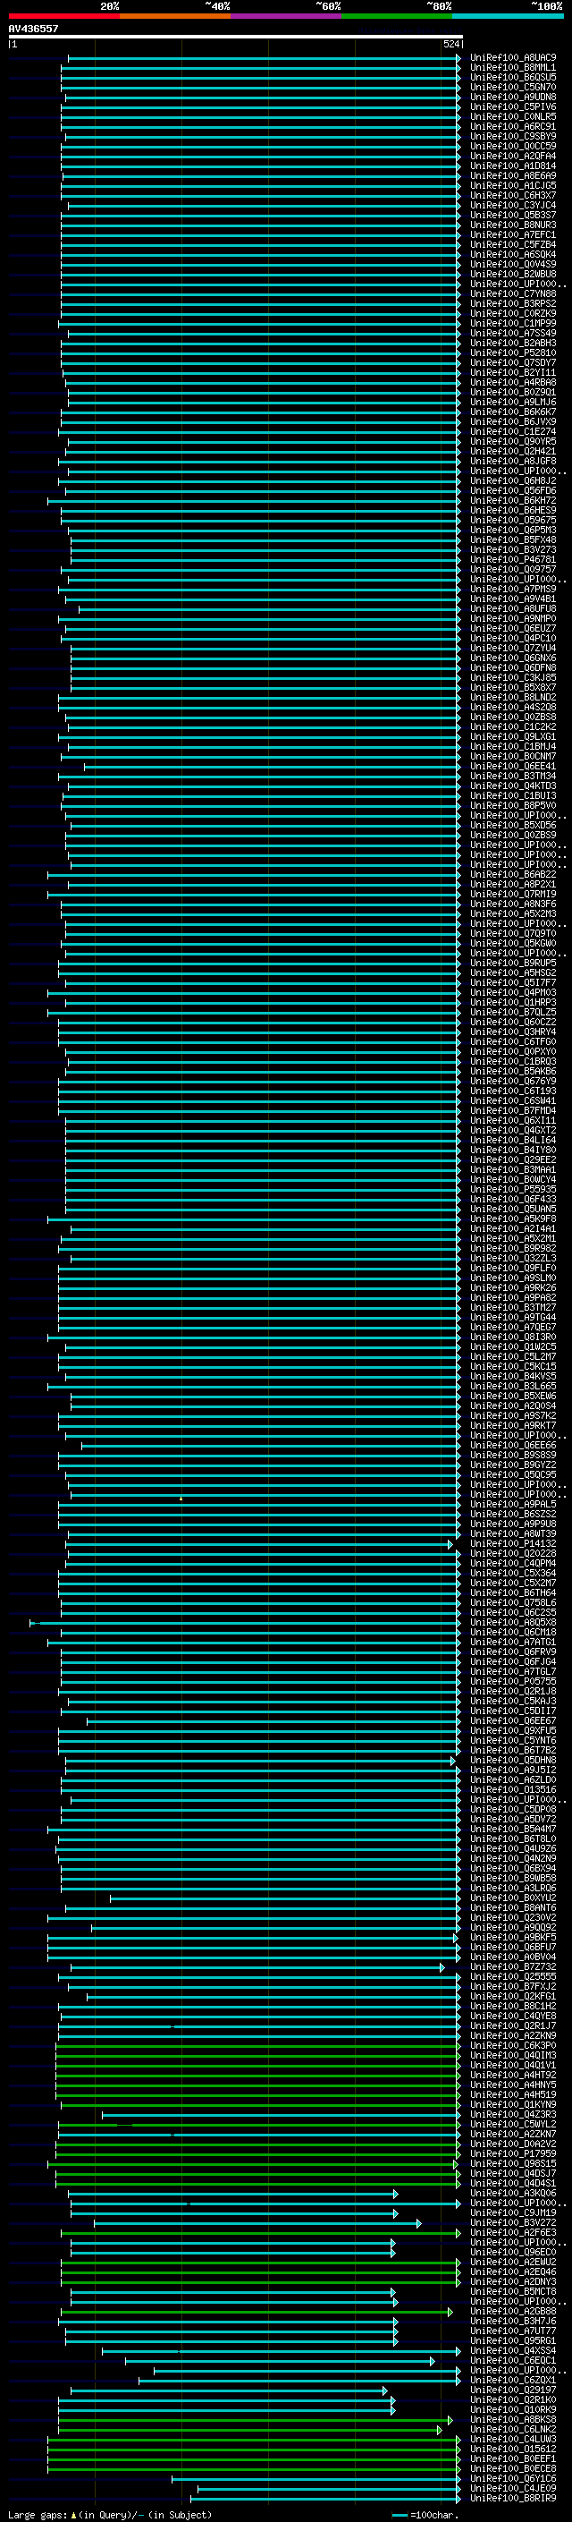Image resolution: width=572 pixels, height=2522 pixels.
Task: Select hit label UniRef100_C5GN70
Action: (512, 87)
